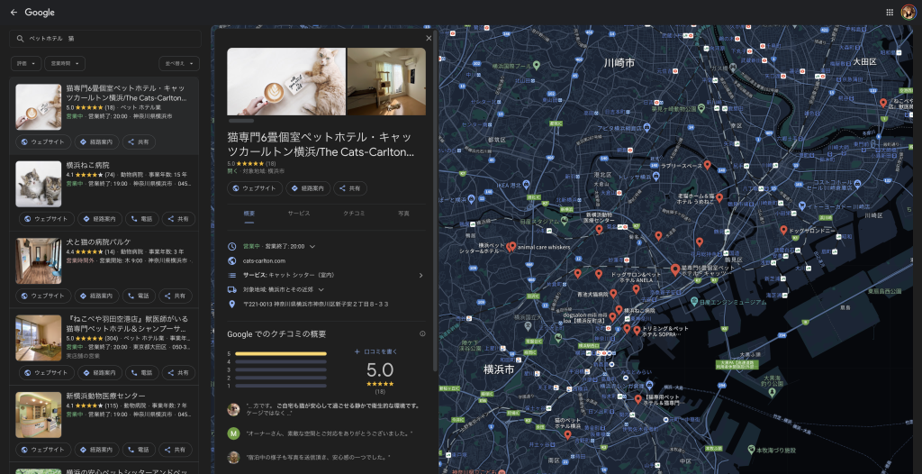This screenshot has width=922, height=474.
Task: Select the トリミング&ペットホテル SOPRA map pin
Action: click(x=637, y=331)
